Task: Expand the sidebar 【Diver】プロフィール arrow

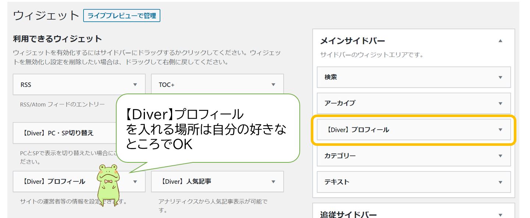Action: click(500, 130)
